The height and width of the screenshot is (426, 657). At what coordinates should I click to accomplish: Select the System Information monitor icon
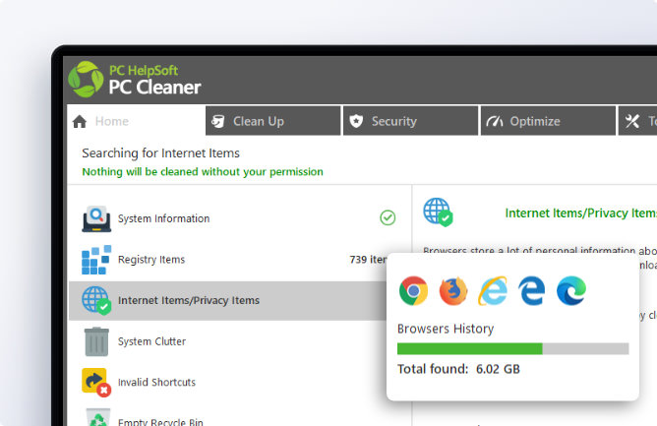[x=96, y=218]
